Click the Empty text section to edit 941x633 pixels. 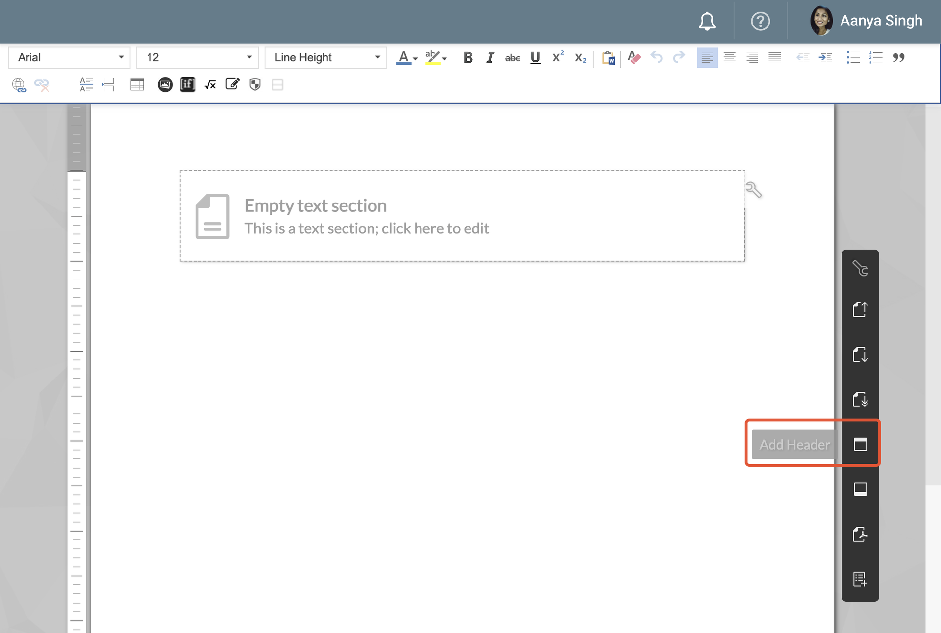(462, 216)
